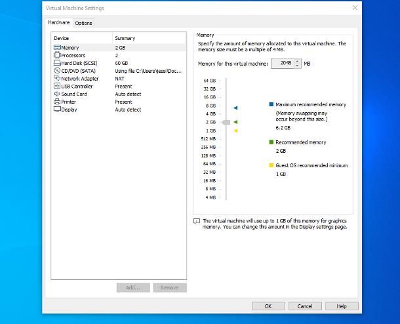The height and width of the screenshot is (324, 400).
Task: Click the Memory summary value 2 GB in the device list
Action: pos(120,48)
